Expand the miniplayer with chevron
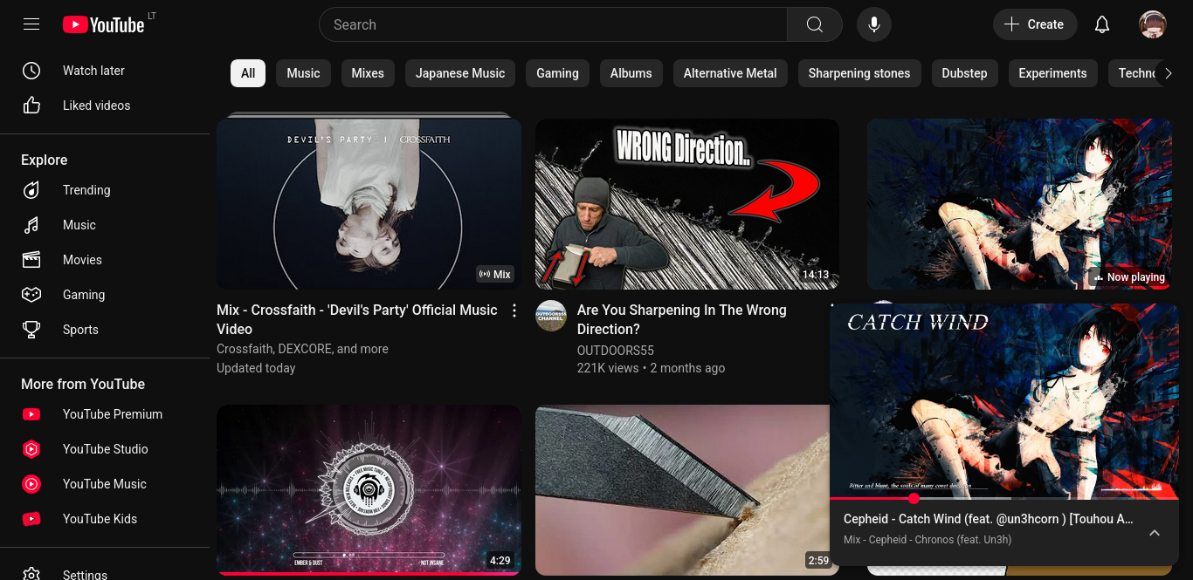 [x=1155, y=533]
